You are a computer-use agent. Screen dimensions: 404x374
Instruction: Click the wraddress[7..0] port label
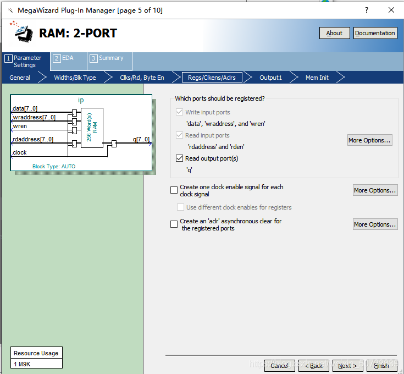[x=34, y=117]
